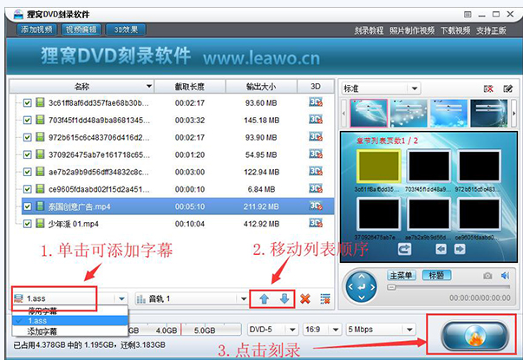
Task: Toggle checkbox for 泰国创意广告.mp4
Action: (x=28, y=206)
